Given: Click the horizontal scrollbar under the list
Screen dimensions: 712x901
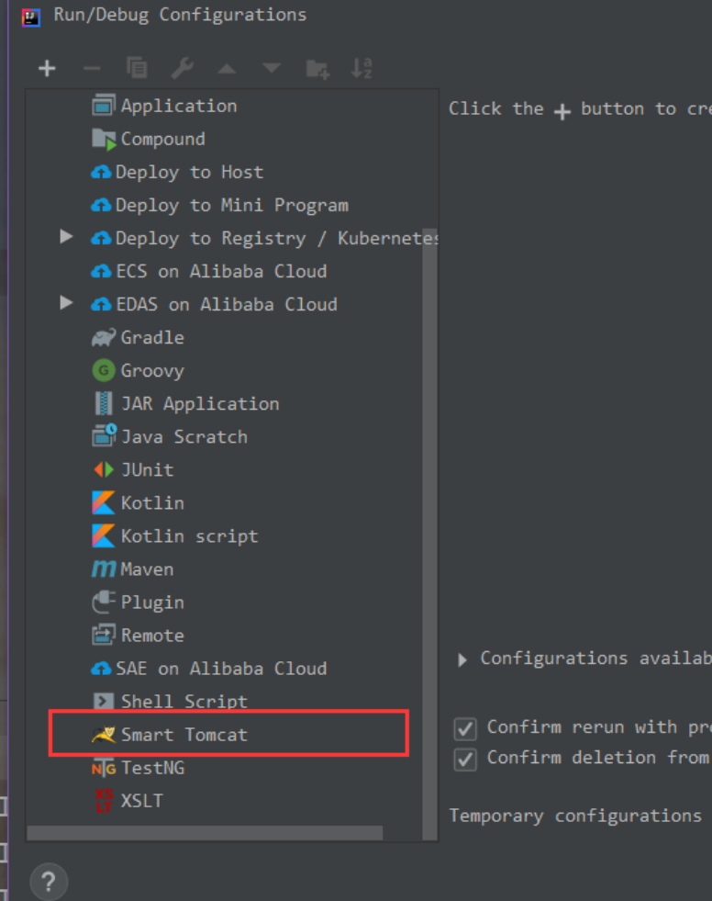Looking at the screenshot, I should click(x=205, y=833).
